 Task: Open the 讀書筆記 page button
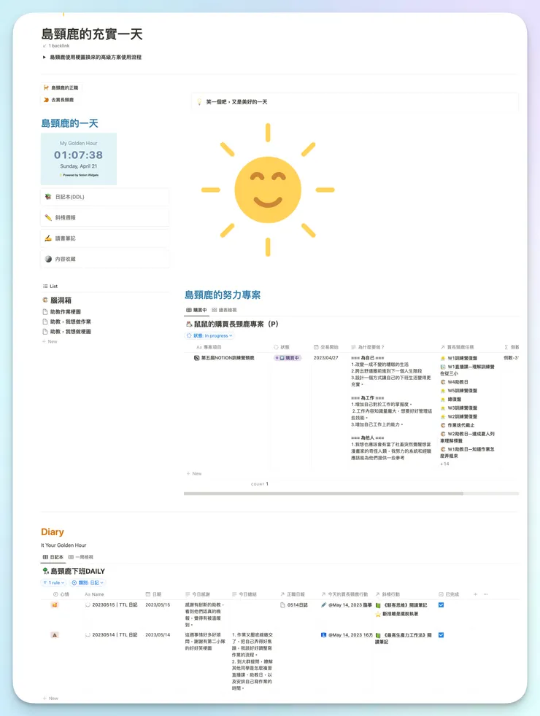point(104,238)
